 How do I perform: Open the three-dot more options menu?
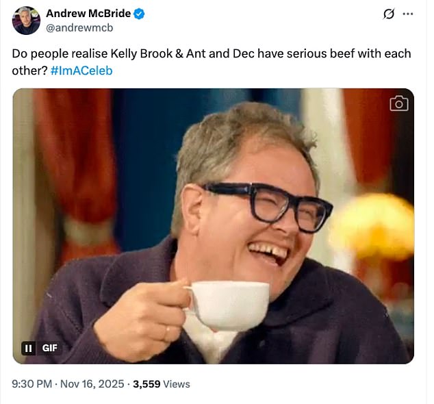pyautogui.click(x=408, y=14)
